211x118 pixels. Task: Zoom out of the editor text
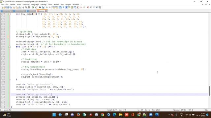click(50, 7)
